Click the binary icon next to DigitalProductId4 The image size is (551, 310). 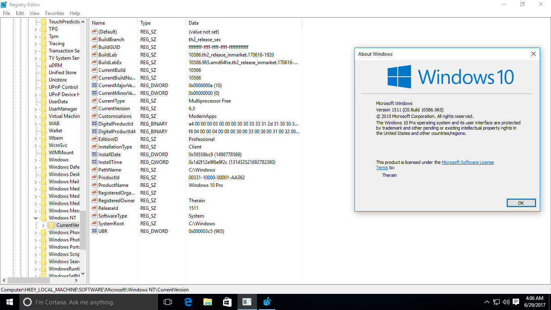click(94, 132)
